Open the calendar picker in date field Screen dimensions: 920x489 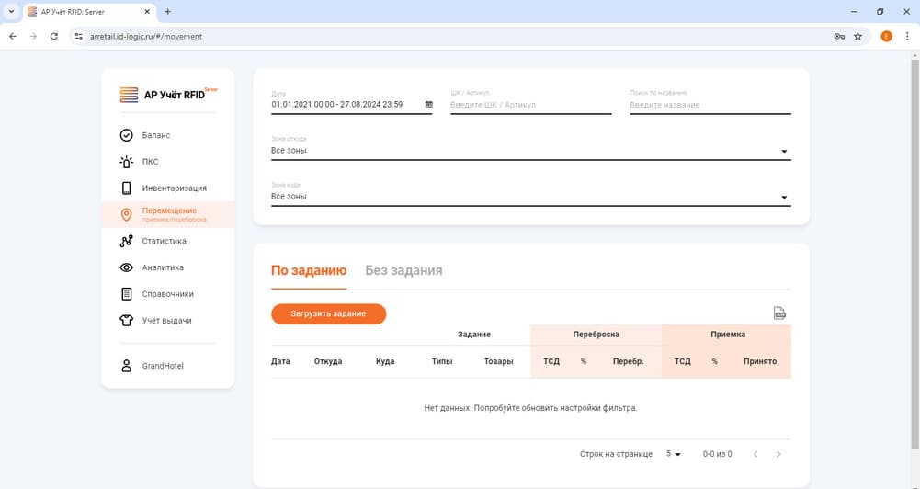[428, 105]
